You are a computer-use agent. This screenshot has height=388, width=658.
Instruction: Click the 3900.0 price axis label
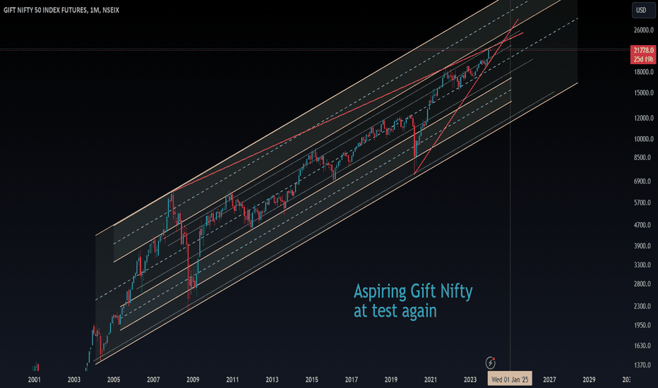(644, 246)
